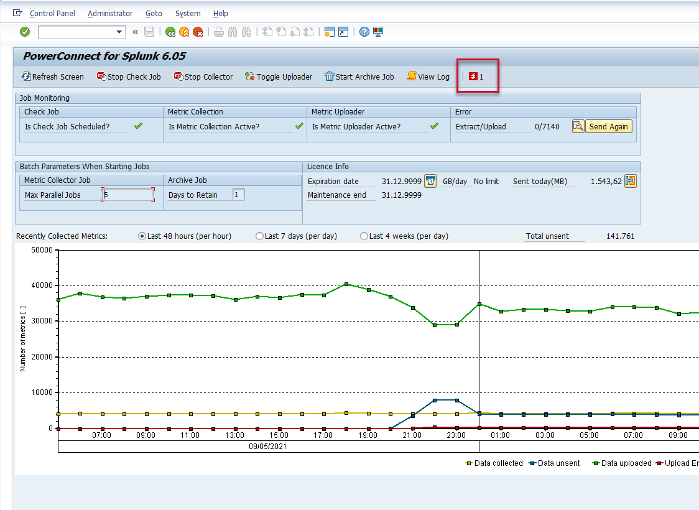Expand the command field dropdown arrow
Viewport: 699px width, 510px height.
point(120,32)
